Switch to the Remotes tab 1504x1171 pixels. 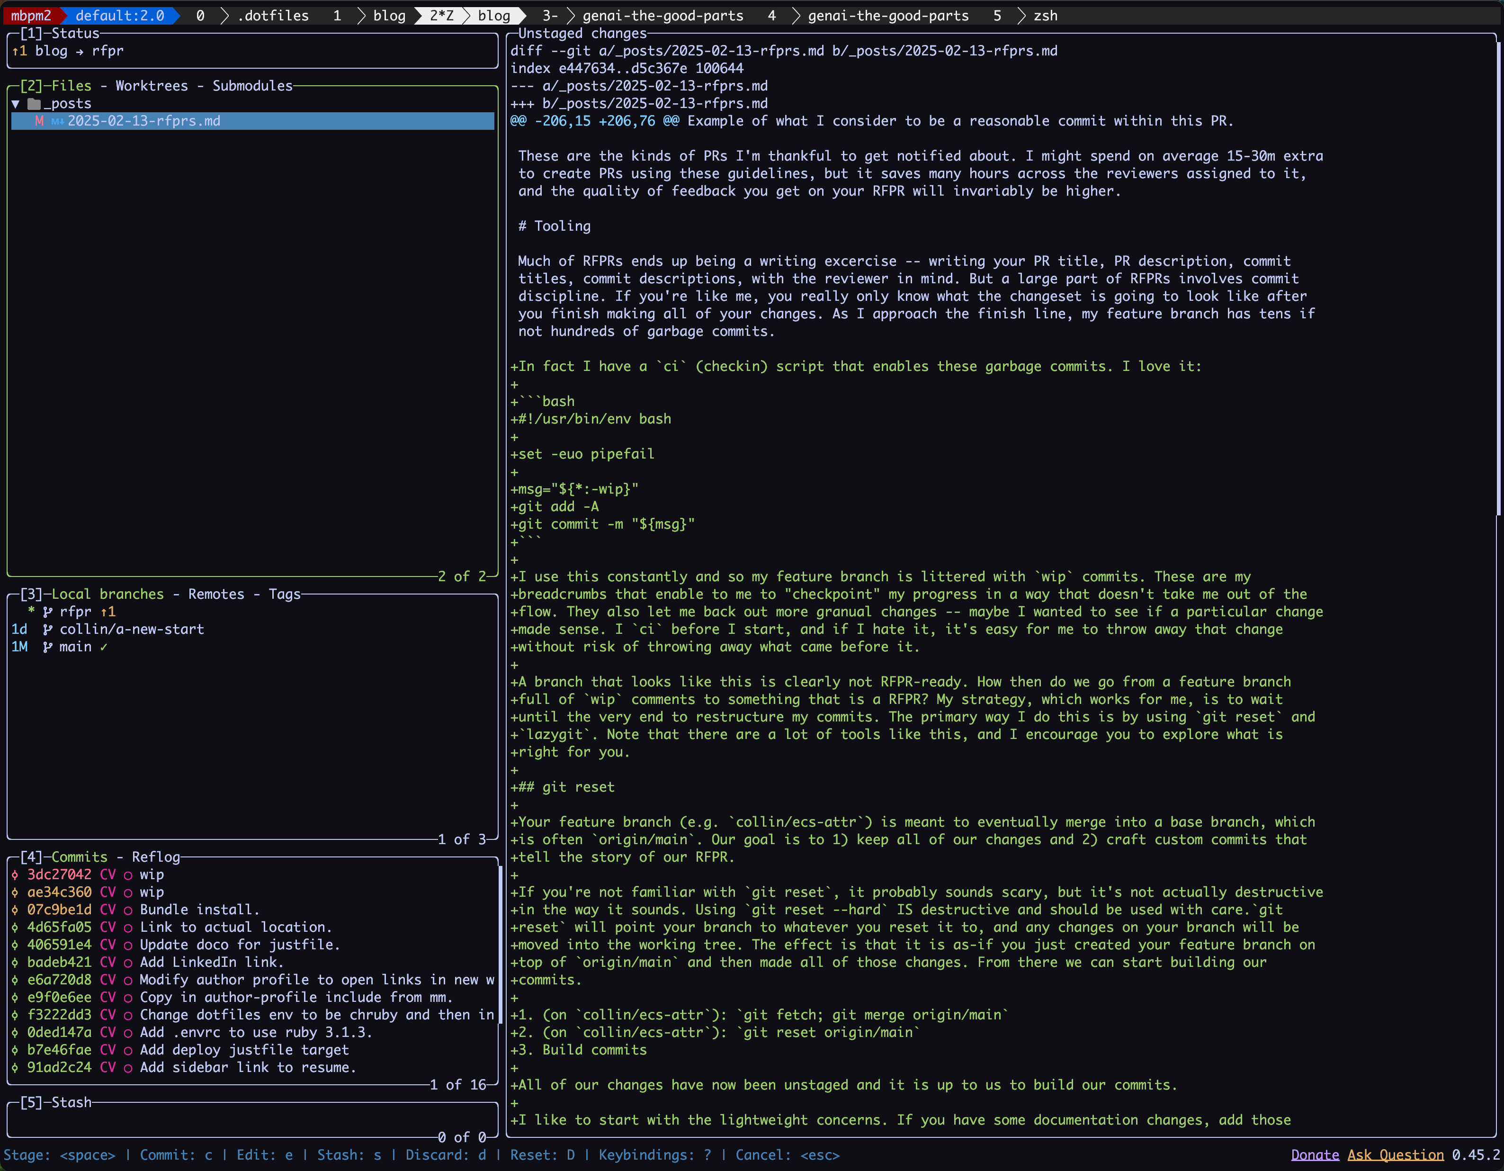216,594
